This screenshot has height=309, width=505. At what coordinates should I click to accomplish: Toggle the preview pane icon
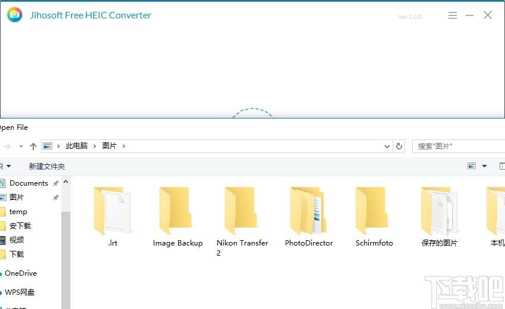(502, 166)
